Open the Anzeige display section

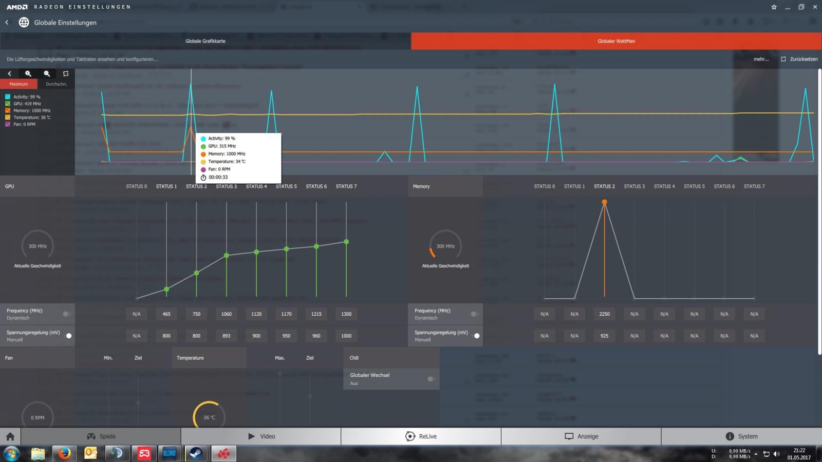tap(581, 436)
